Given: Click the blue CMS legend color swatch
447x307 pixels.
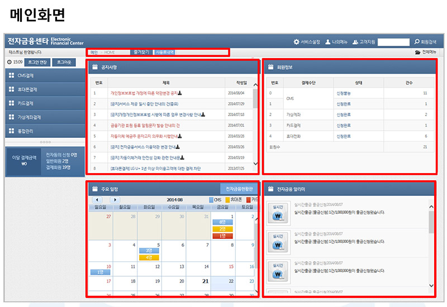Looking at the screenshot, I should (x=211, y=200).
